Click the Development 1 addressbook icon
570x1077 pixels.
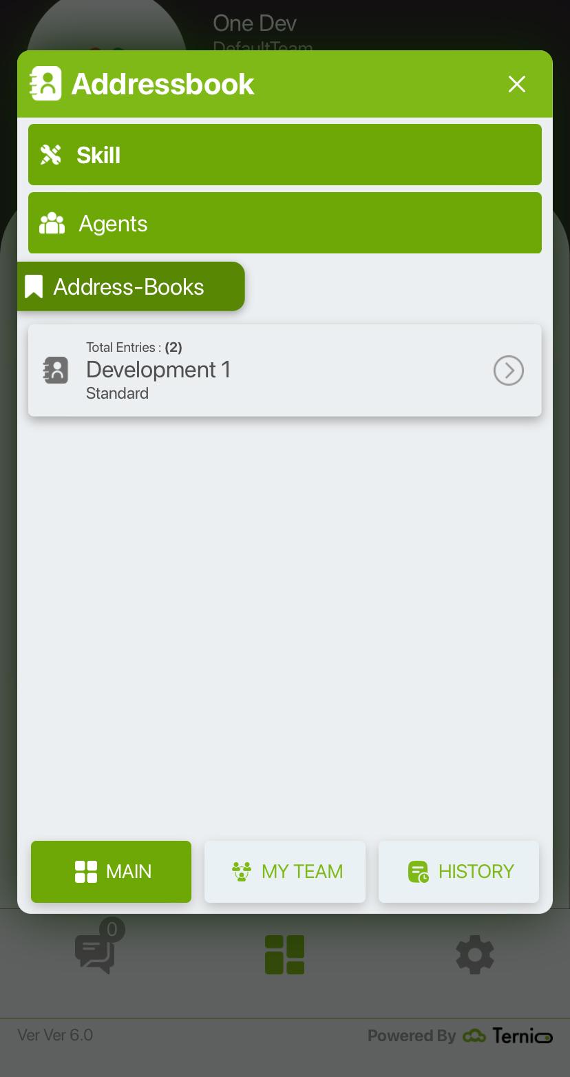point(56,370)
